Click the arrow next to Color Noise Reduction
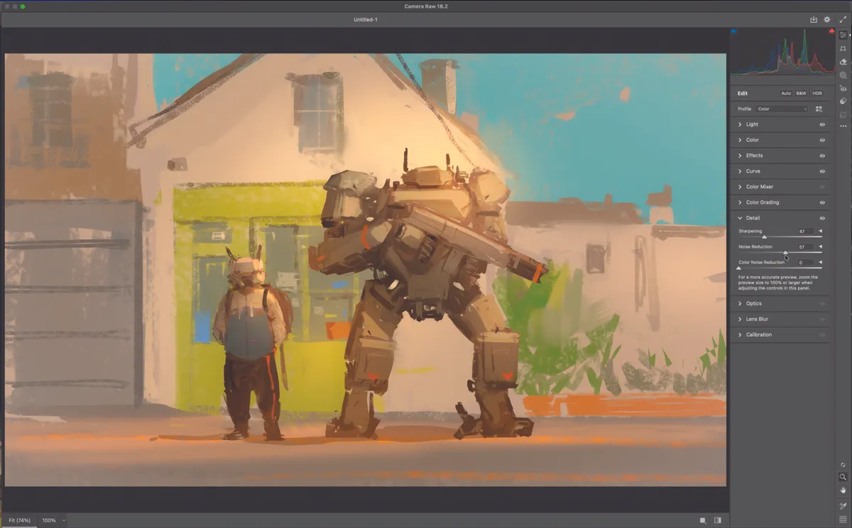 (821, 262)
